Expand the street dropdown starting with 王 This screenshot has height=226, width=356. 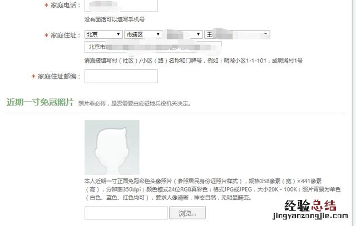click(x=237, y=34)
